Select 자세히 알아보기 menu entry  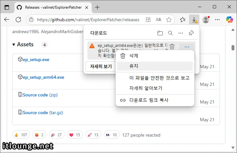(155, 88)
